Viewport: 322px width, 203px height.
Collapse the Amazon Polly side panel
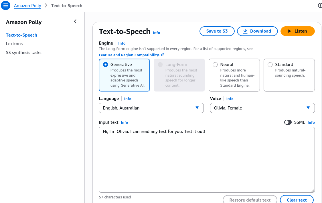(x=75, y=21)
